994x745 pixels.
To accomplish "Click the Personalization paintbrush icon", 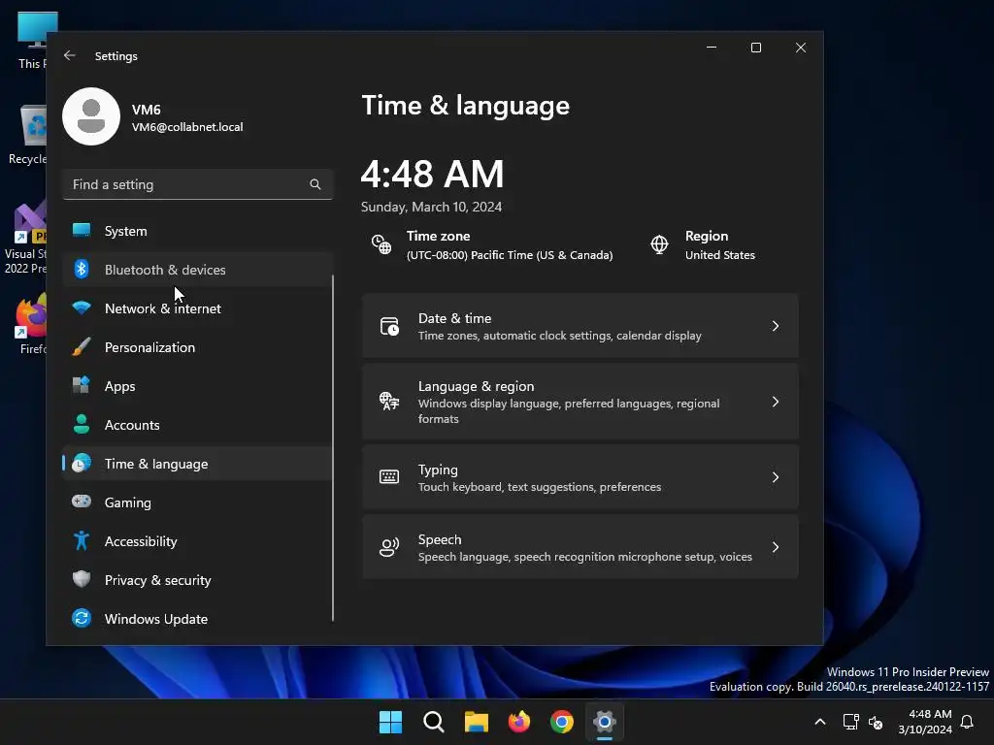I will click(x=82, y=346).
